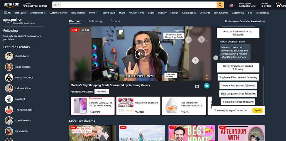Open Amazon Home in nav bar

(136, 13)
